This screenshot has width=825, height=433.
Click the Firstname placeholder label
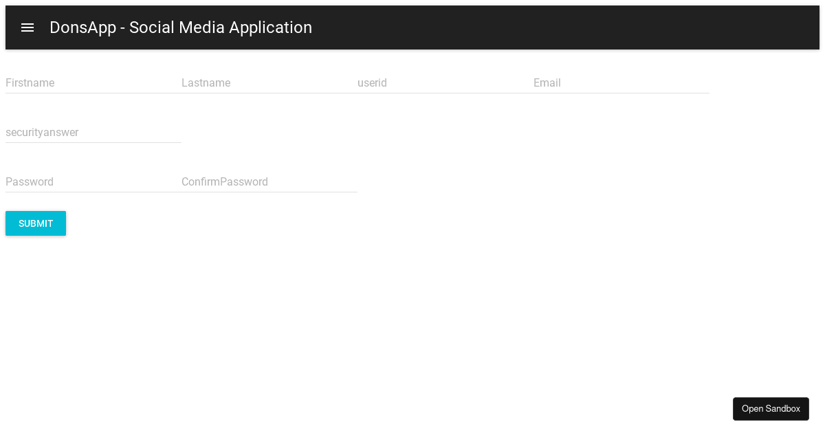tap(30, 83)
